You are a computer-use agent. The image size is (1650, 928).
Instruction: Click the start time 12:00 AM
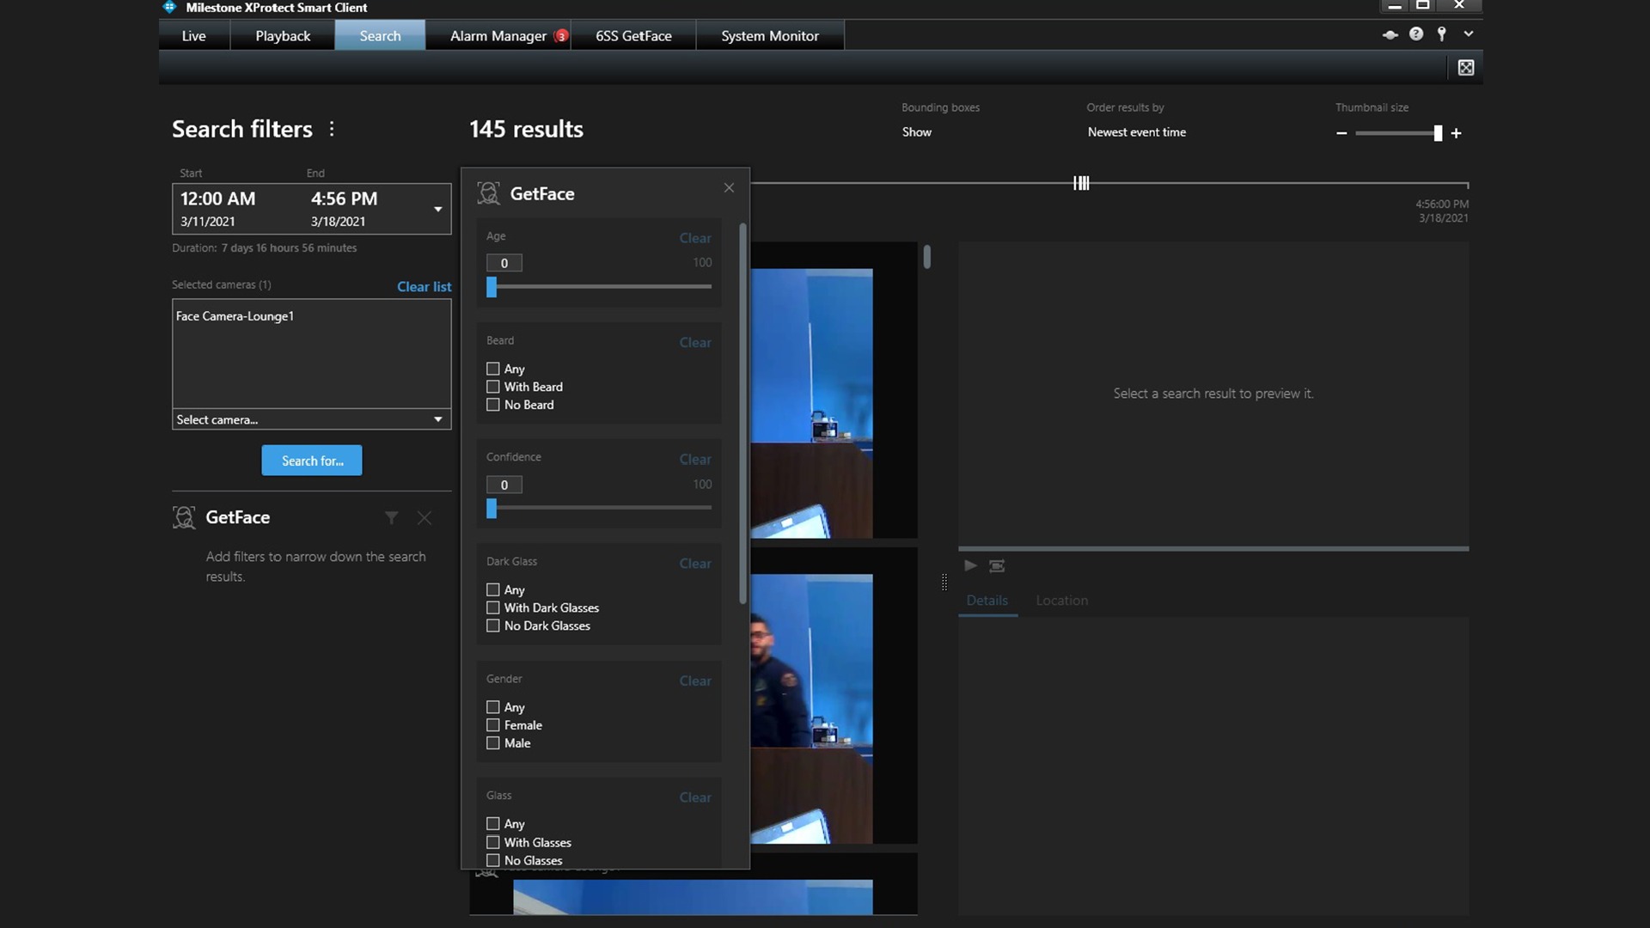pos(217,198)
